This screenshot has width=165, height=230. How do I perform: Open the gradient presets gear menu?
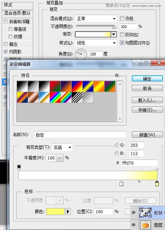(x=118, y=75)
